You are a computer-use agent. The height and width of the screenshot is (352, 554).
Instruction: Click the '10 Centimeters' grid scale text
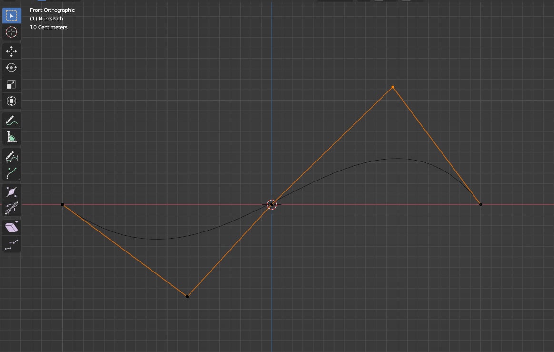tap(49, 27)
